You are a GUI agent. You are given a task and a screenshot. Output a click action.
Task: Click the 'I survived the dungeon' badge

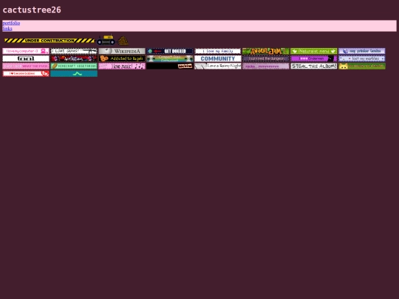[266, 59]
